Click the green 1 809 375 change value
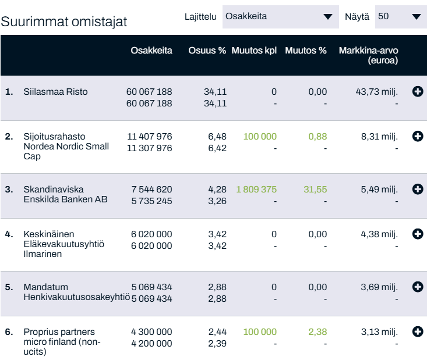427x364 pixels. point(256,190)
